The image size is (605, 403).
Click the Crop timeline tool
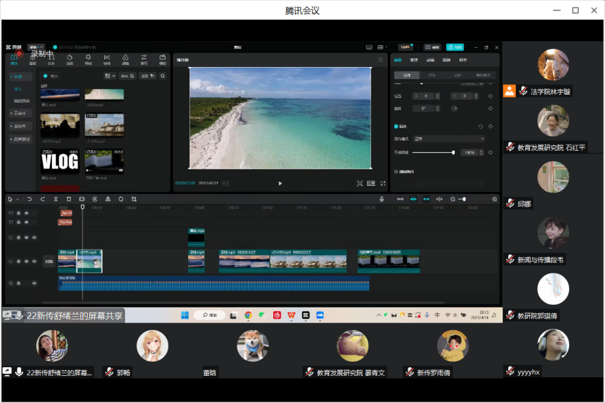pos(134,199)
